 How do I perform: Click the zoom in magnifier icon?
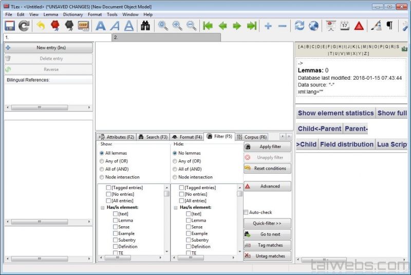click(x=177, y=26)
